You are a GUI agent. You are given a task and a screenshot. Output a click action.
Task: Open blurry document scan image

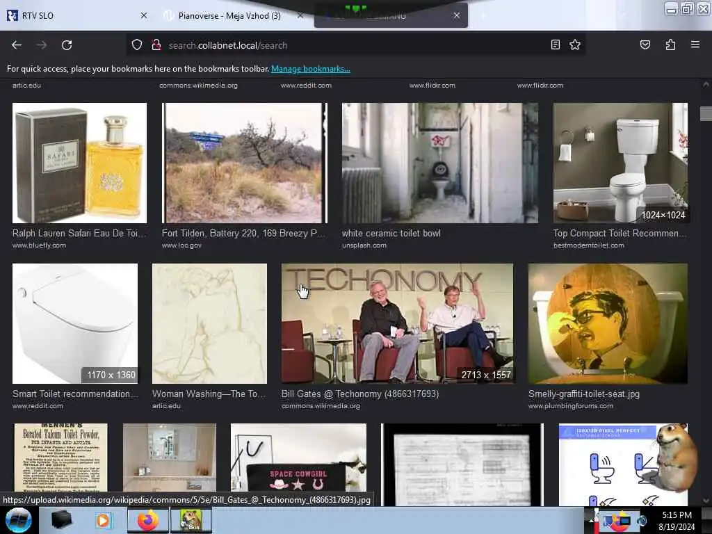462,465
